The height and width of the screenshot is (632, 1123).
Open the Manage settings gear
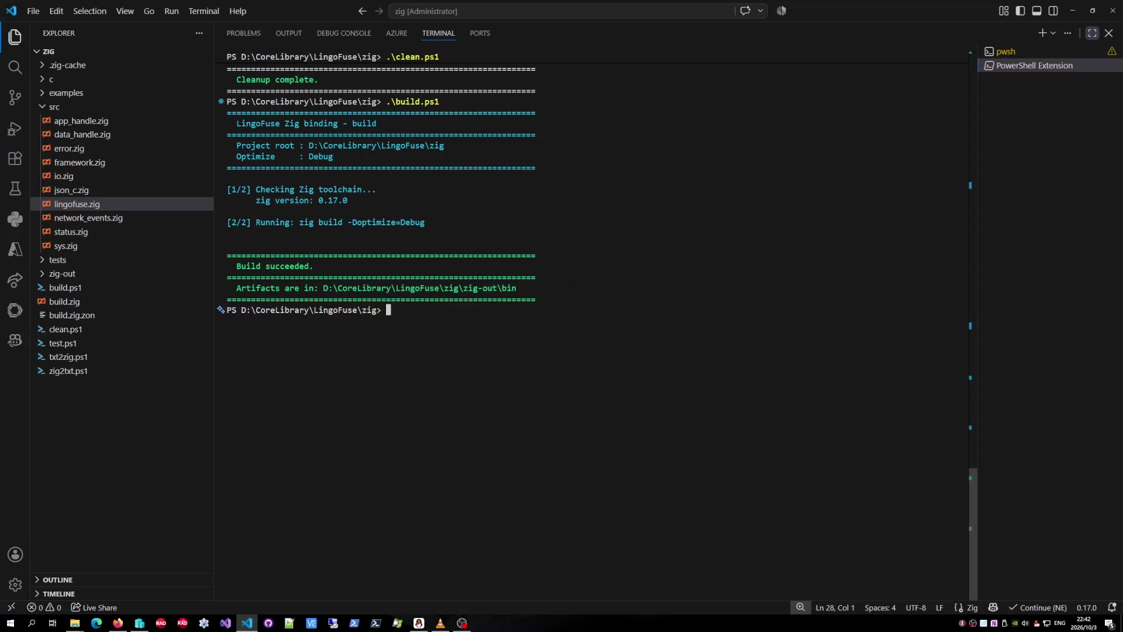point(15,585)
